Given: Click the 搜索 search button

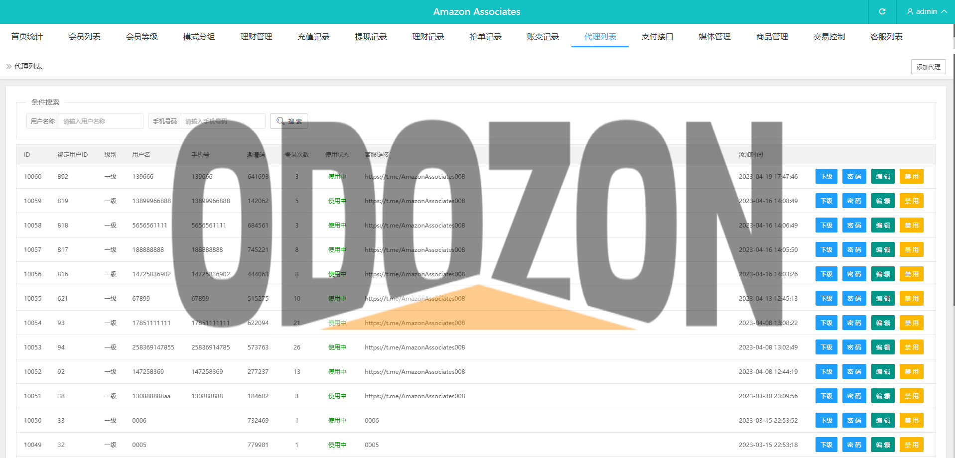Looking at the screenshot, I should (x=289, y=121).
